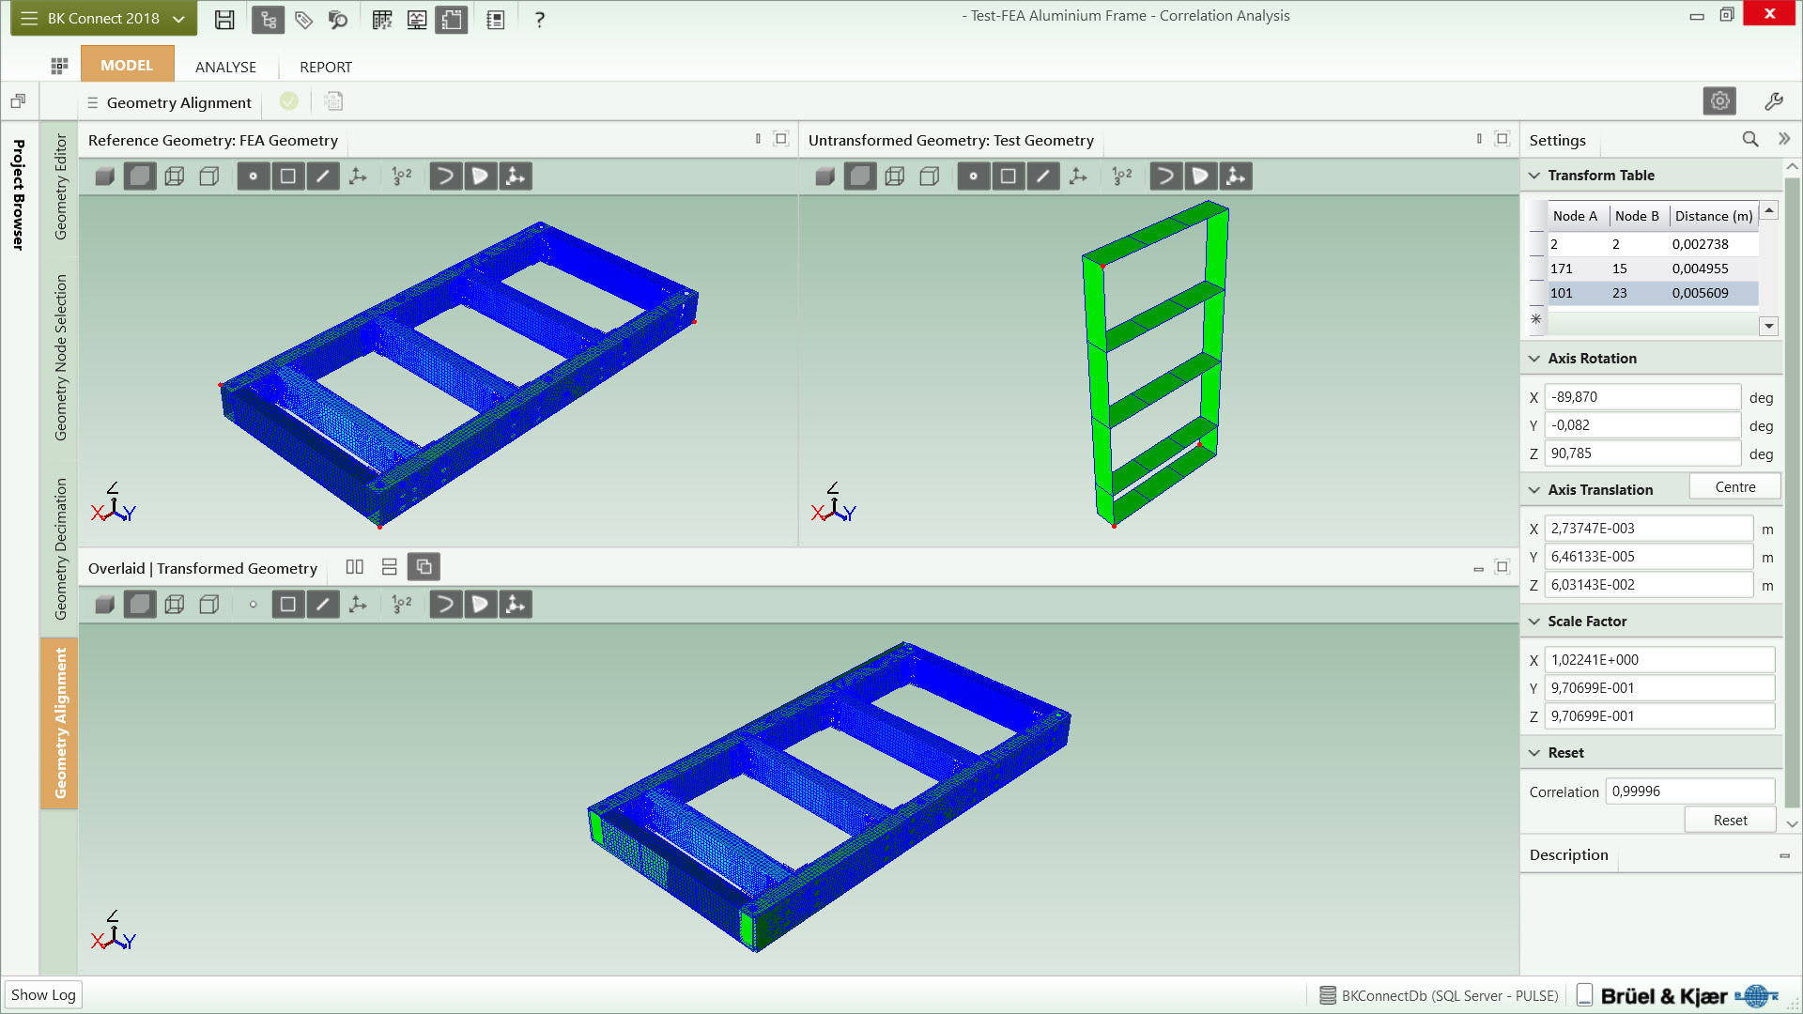The height and width of the screenshot is (1014, 1803).
Task: Select wireframe cube view in Reference Geometry toolbar
Action: 175,176
